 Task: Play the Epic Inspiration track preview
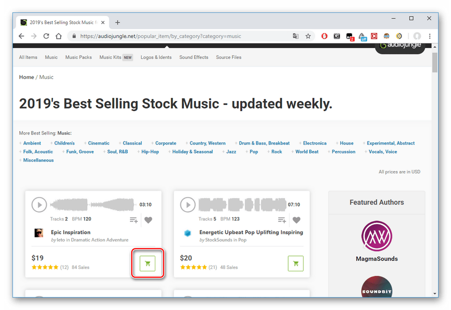[39, 204]
